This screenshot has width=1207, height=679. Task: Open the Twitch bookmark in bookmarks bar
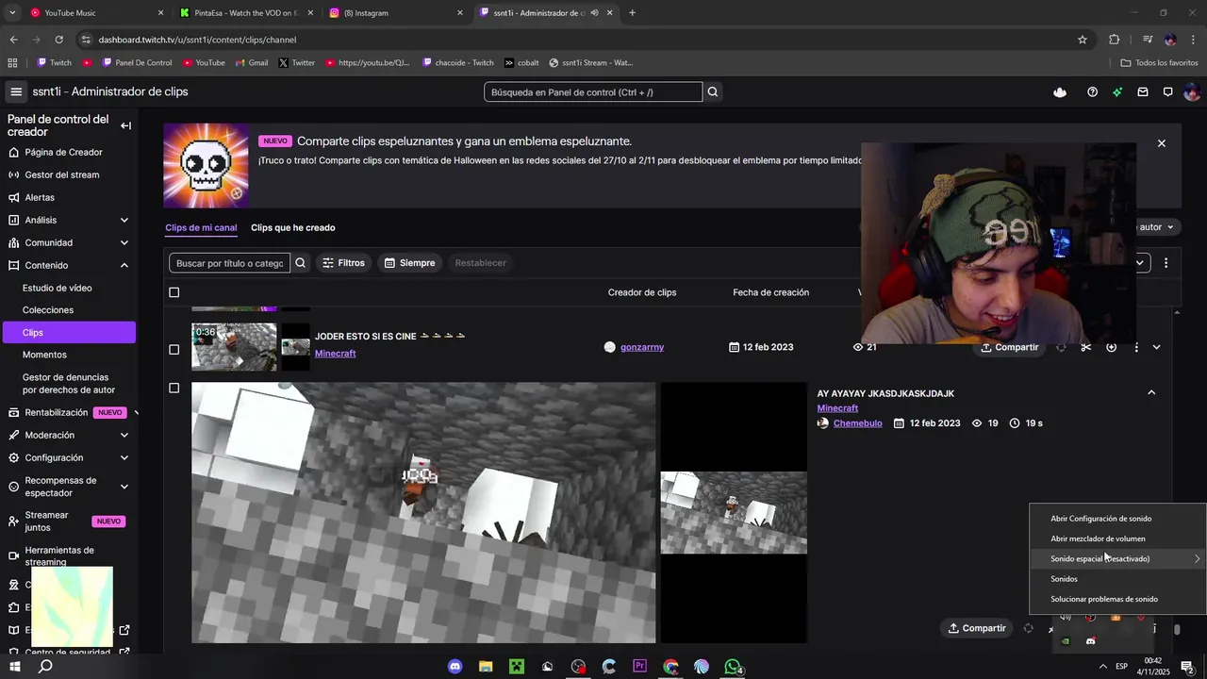coord(54,62)
